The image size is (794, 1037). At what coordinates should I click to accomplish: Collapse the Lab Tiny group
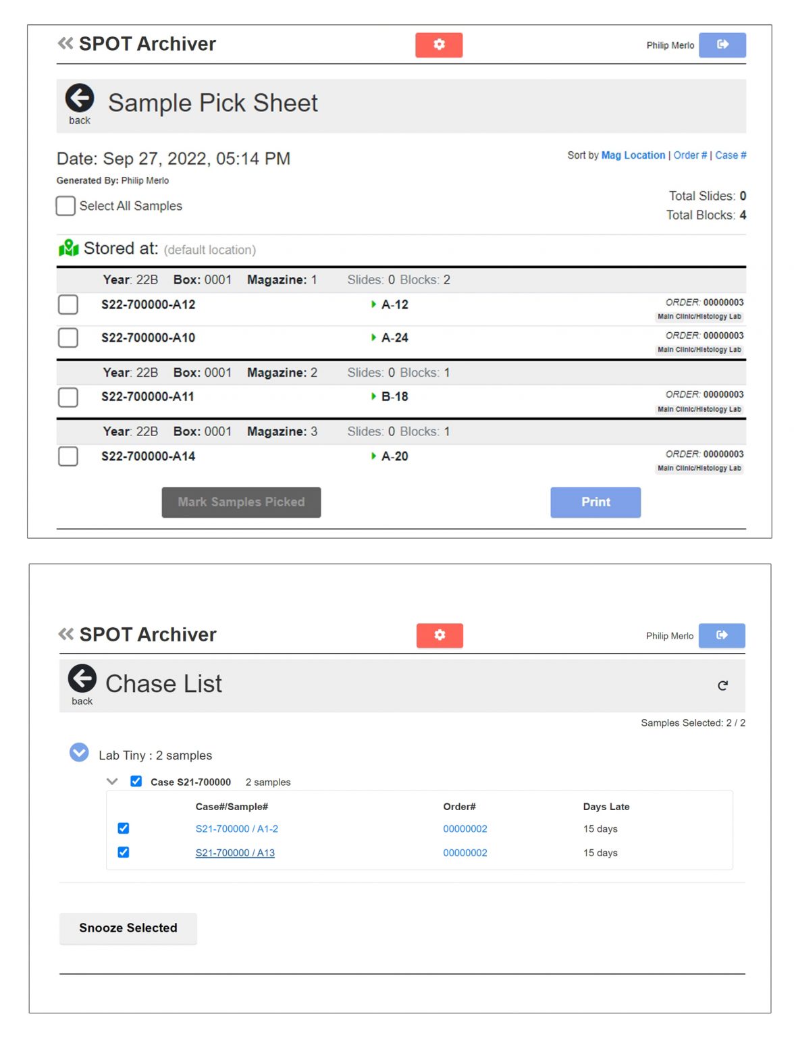[x=79, y=753]
